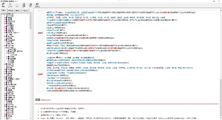The width and height of the screenshot is (222, 120).
Task: Switch to the 收藏夹 (Favorites) tab
Action: [x=25, y=10]
